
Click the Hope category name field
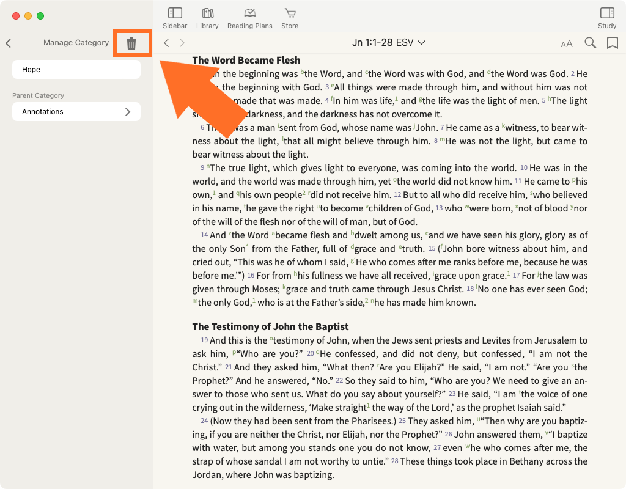click(x=76, y=70)
